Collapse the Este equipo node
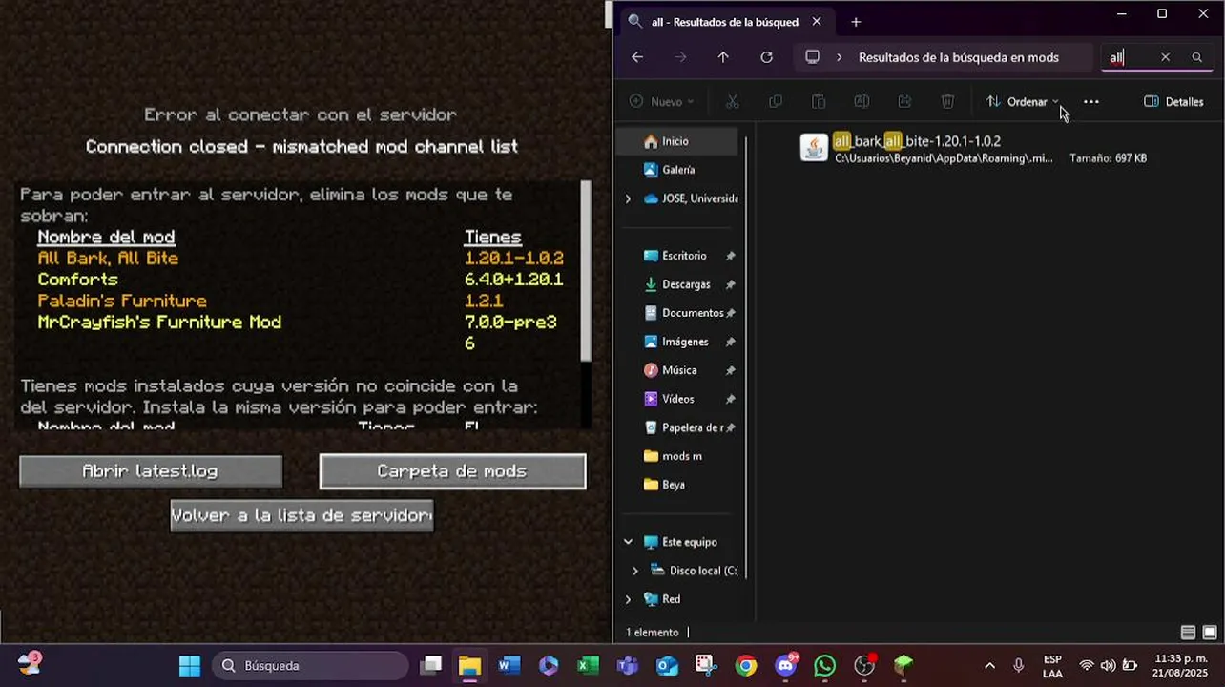Viewport: 1225px width, 687px height. click(628, 542)
